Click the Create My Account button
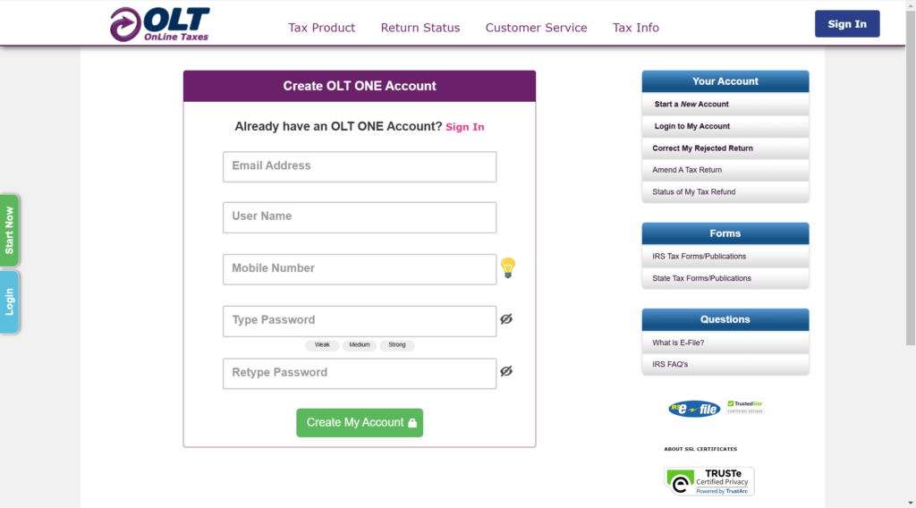916x508 pixels. 360,423
